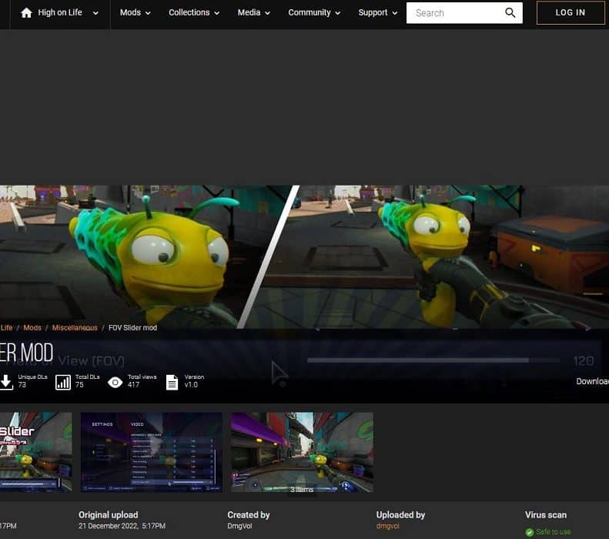Open uploader profile dmgvol
Screen dimensions: 609x539
coord(387,526)
